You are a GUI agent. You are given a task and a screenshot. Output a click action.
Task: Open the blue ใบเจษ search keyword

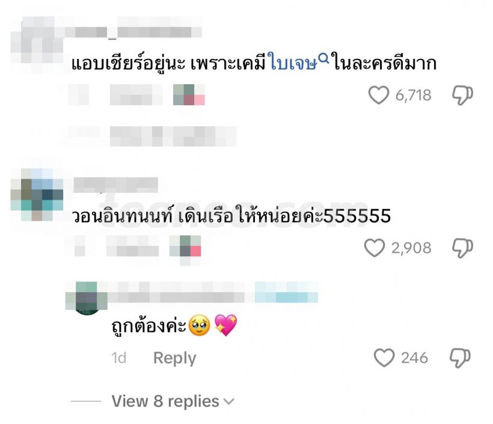293,64
